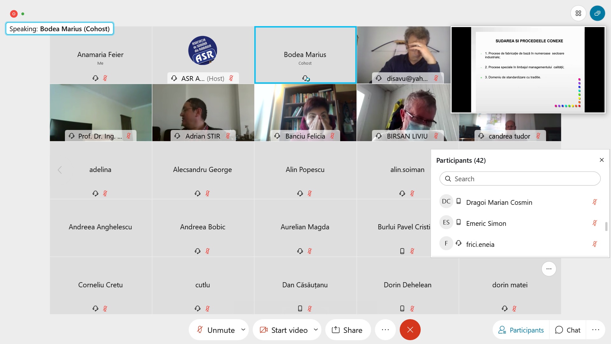Click the blue floating panel view icon

click(597, 13)
